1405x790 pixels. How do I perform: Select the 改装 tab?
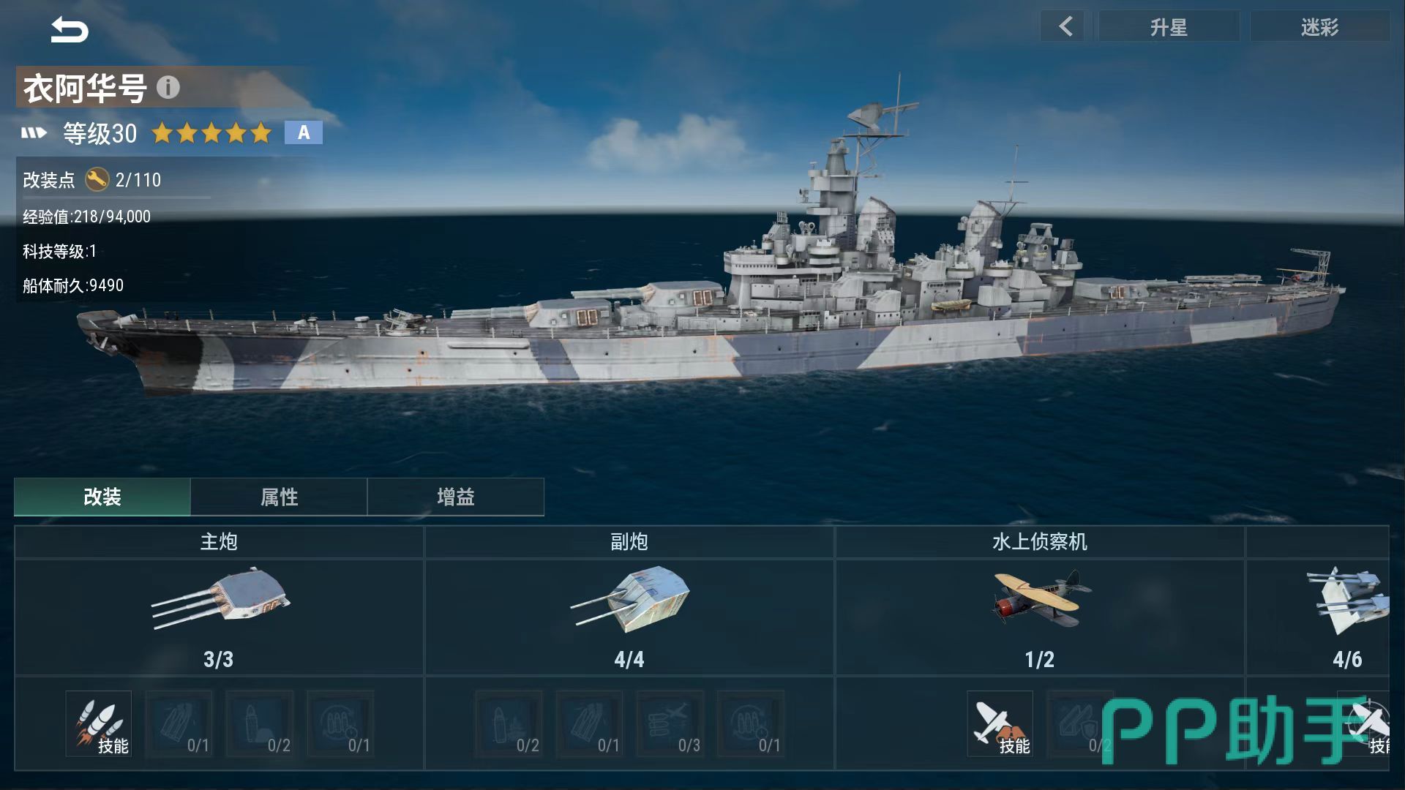click(102, 497)
